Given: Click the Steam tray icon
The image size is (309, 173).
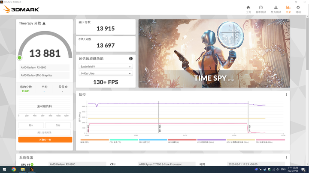Looking at the screenshot, I should 265,170.
